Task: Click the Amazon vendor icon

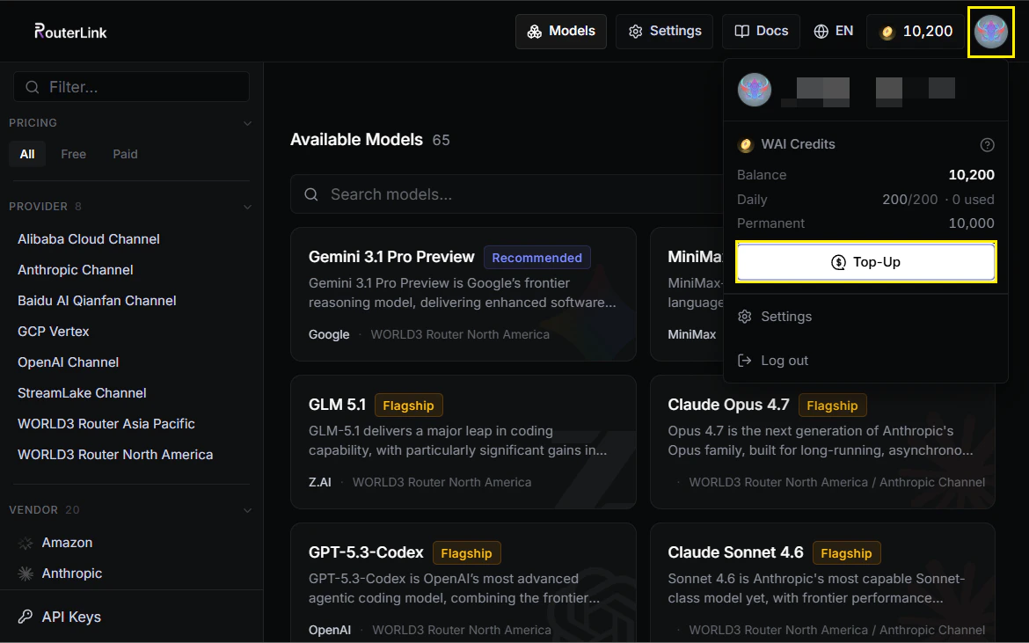Action: pyautogui.click(x=26, y=544)
